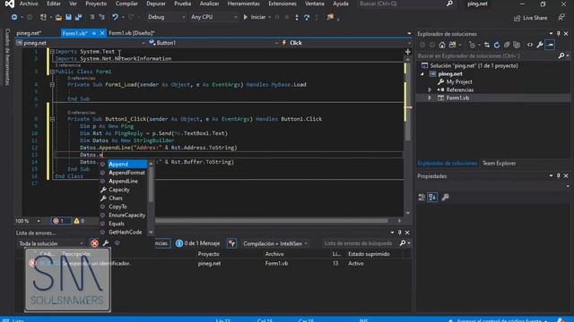Screen dimensions: 574x322
Task: Open the Toda la solución scope dropdown
Action: tap(51, 243)
